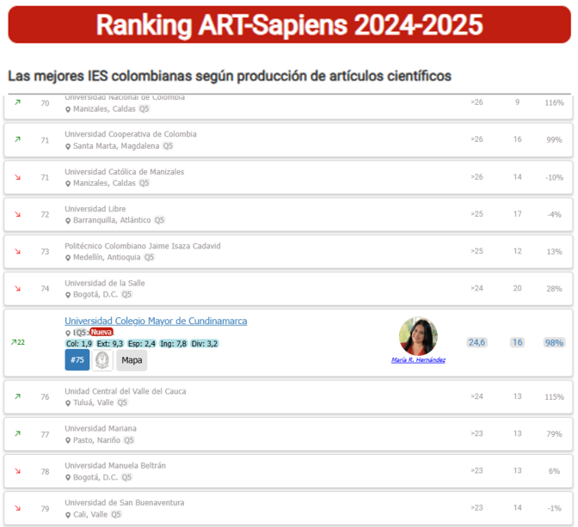Screen dimensions: 578x527
Task: Click green up arrow with 22
Action: click(18, 342)
